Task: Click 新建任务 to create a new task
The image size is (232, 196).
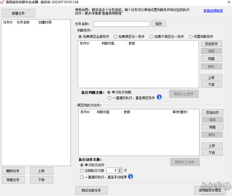Action: point(18,13)
